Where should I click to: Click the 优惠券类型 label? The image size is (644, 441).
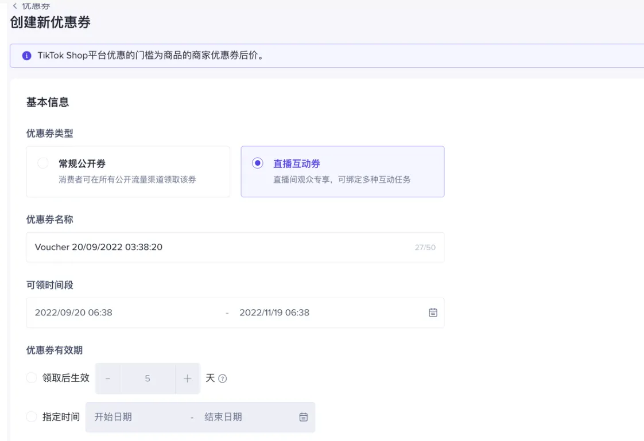50,133
